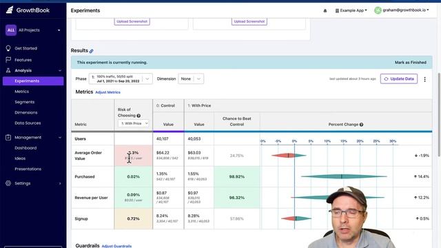
Task: Click Purchased chance to beat 98.92%
Action: 236,176
